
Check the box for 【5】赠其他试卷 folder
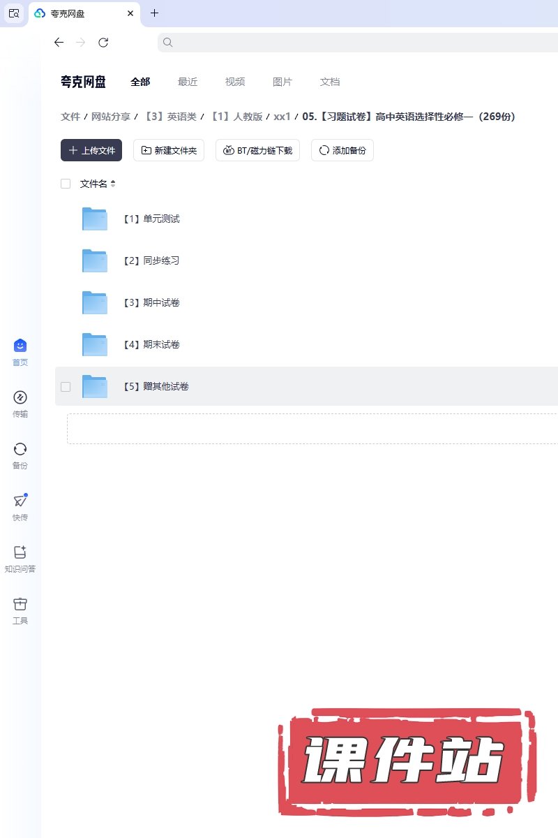click(66, 386)
